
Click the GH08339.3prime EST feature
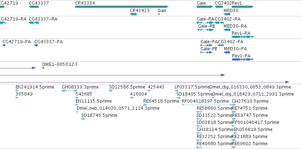[x=70, y=91]
